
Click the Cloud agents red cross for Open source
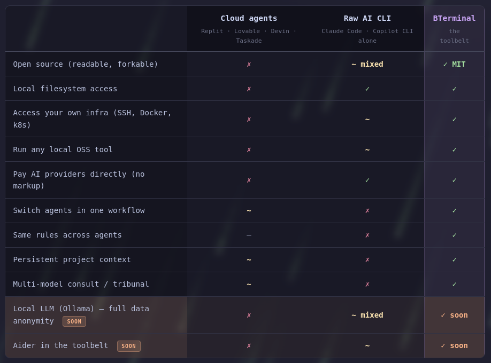(249, 65)
